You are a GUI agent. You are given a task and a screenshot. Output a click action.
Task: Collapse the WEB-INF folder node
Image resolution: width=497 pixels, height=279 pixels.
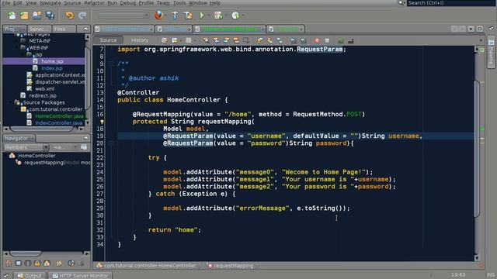click(17, 48)
